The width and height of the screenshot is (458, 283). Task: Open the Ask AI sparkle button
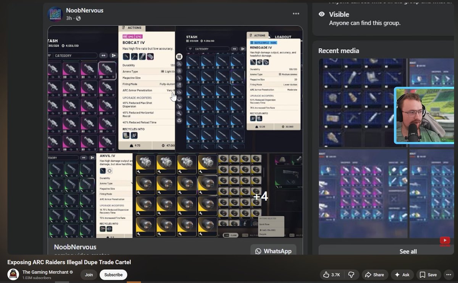(x=402, y=275)
